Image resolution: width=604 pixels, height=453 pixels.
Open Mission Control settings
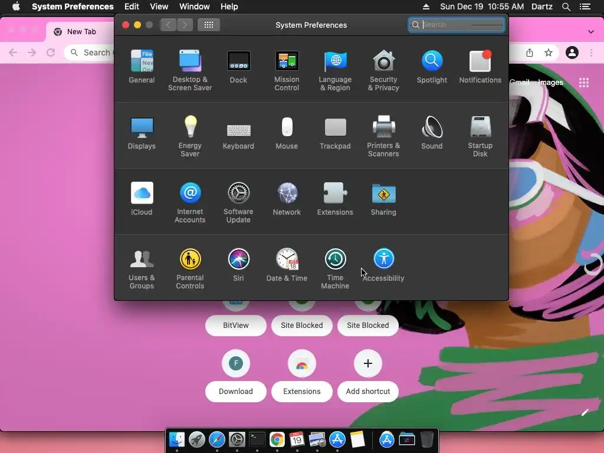tap(287, 70)
